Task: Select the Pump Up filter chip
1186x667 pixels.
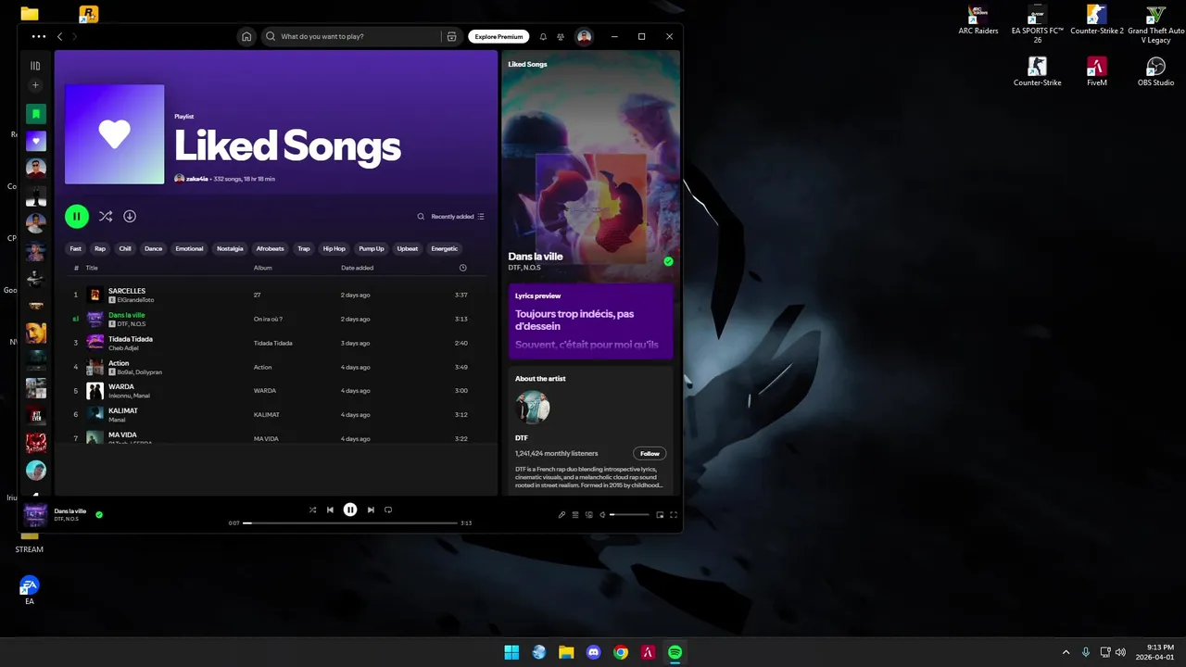Action: coord(372,248)
